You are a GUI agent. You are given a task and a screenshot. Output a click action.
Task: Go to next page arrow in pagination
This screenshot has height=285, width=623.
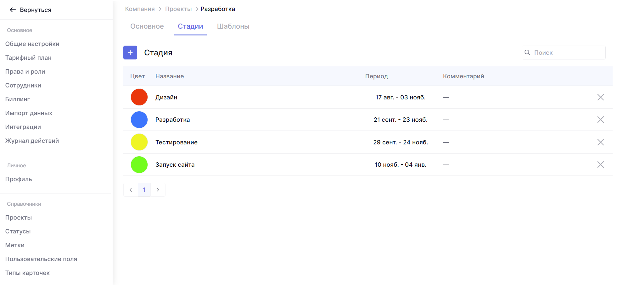(158, 190)
